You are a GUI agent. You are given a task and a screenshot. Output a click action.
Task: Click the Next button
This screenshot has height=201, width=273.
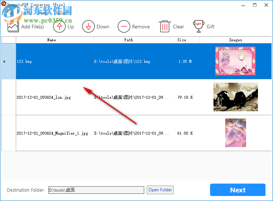coord(237,190)
